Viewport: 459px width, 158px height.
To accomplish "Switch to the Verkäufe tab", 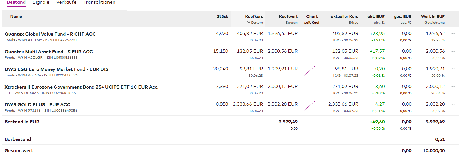I will pyautogui.click(x=66, y=2).
